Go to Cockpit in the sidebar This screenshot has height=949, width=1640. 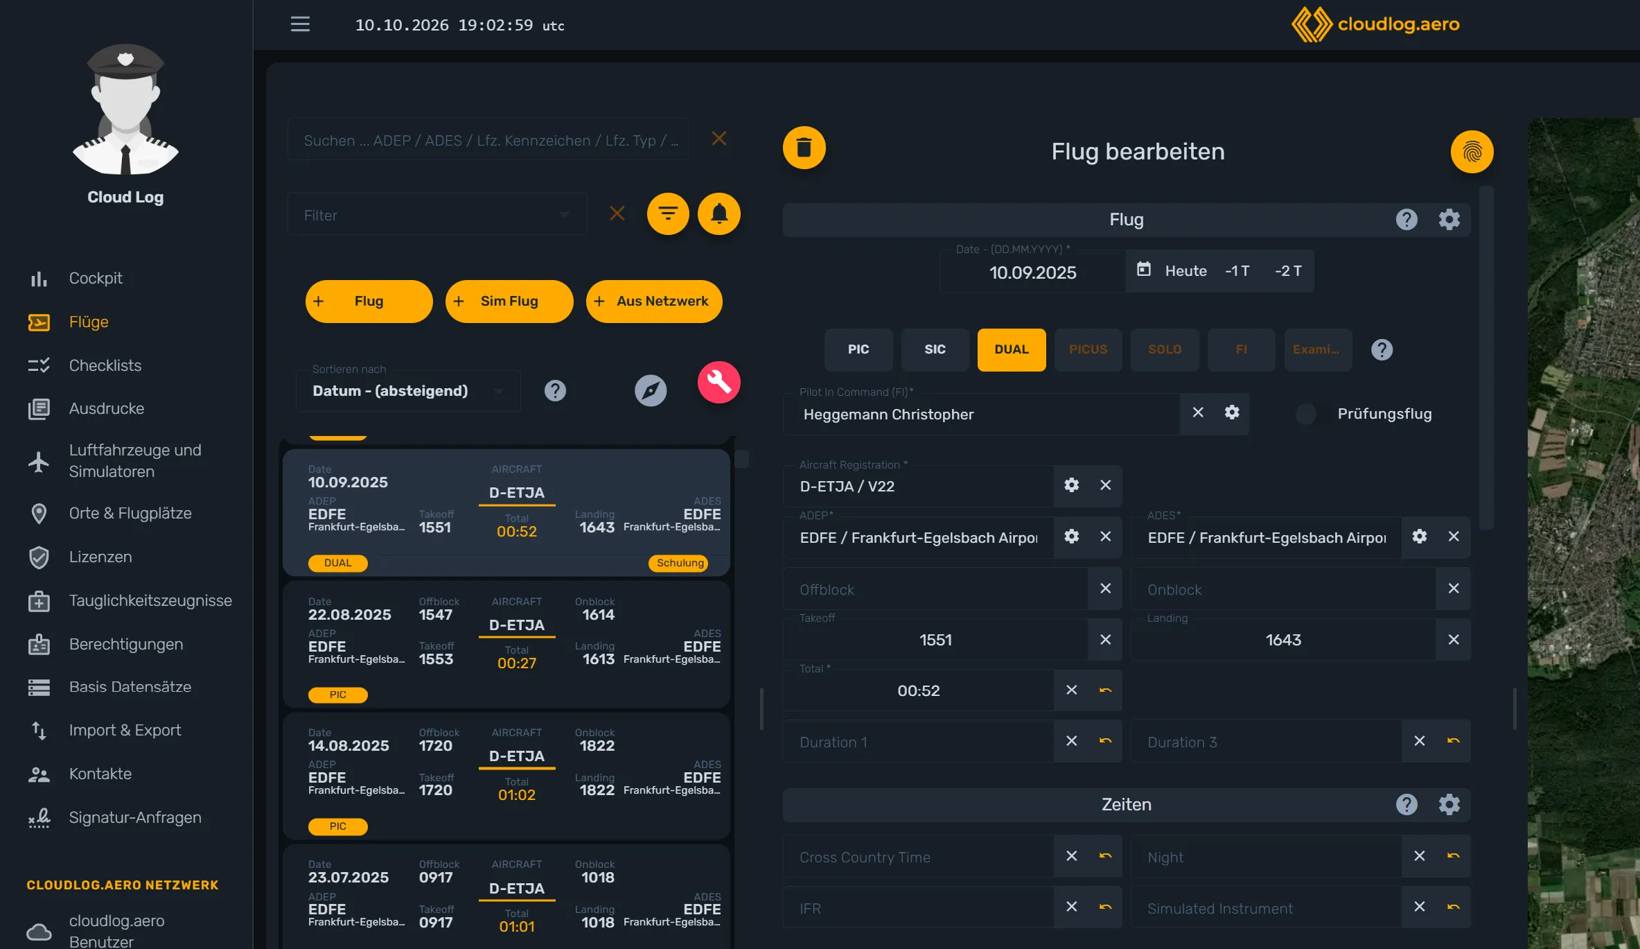95,278
